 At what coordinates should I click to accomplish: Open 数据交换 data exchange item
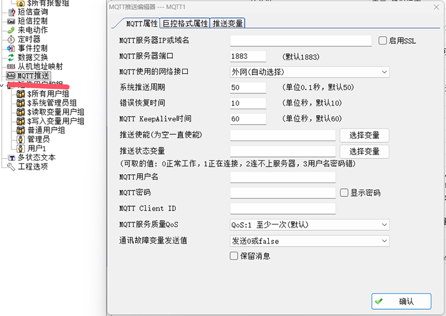tap(32, 57)
